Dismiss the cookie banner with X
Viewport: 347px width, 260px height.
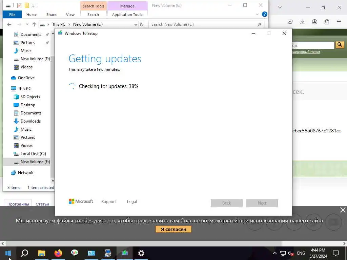tap(343, 210)
